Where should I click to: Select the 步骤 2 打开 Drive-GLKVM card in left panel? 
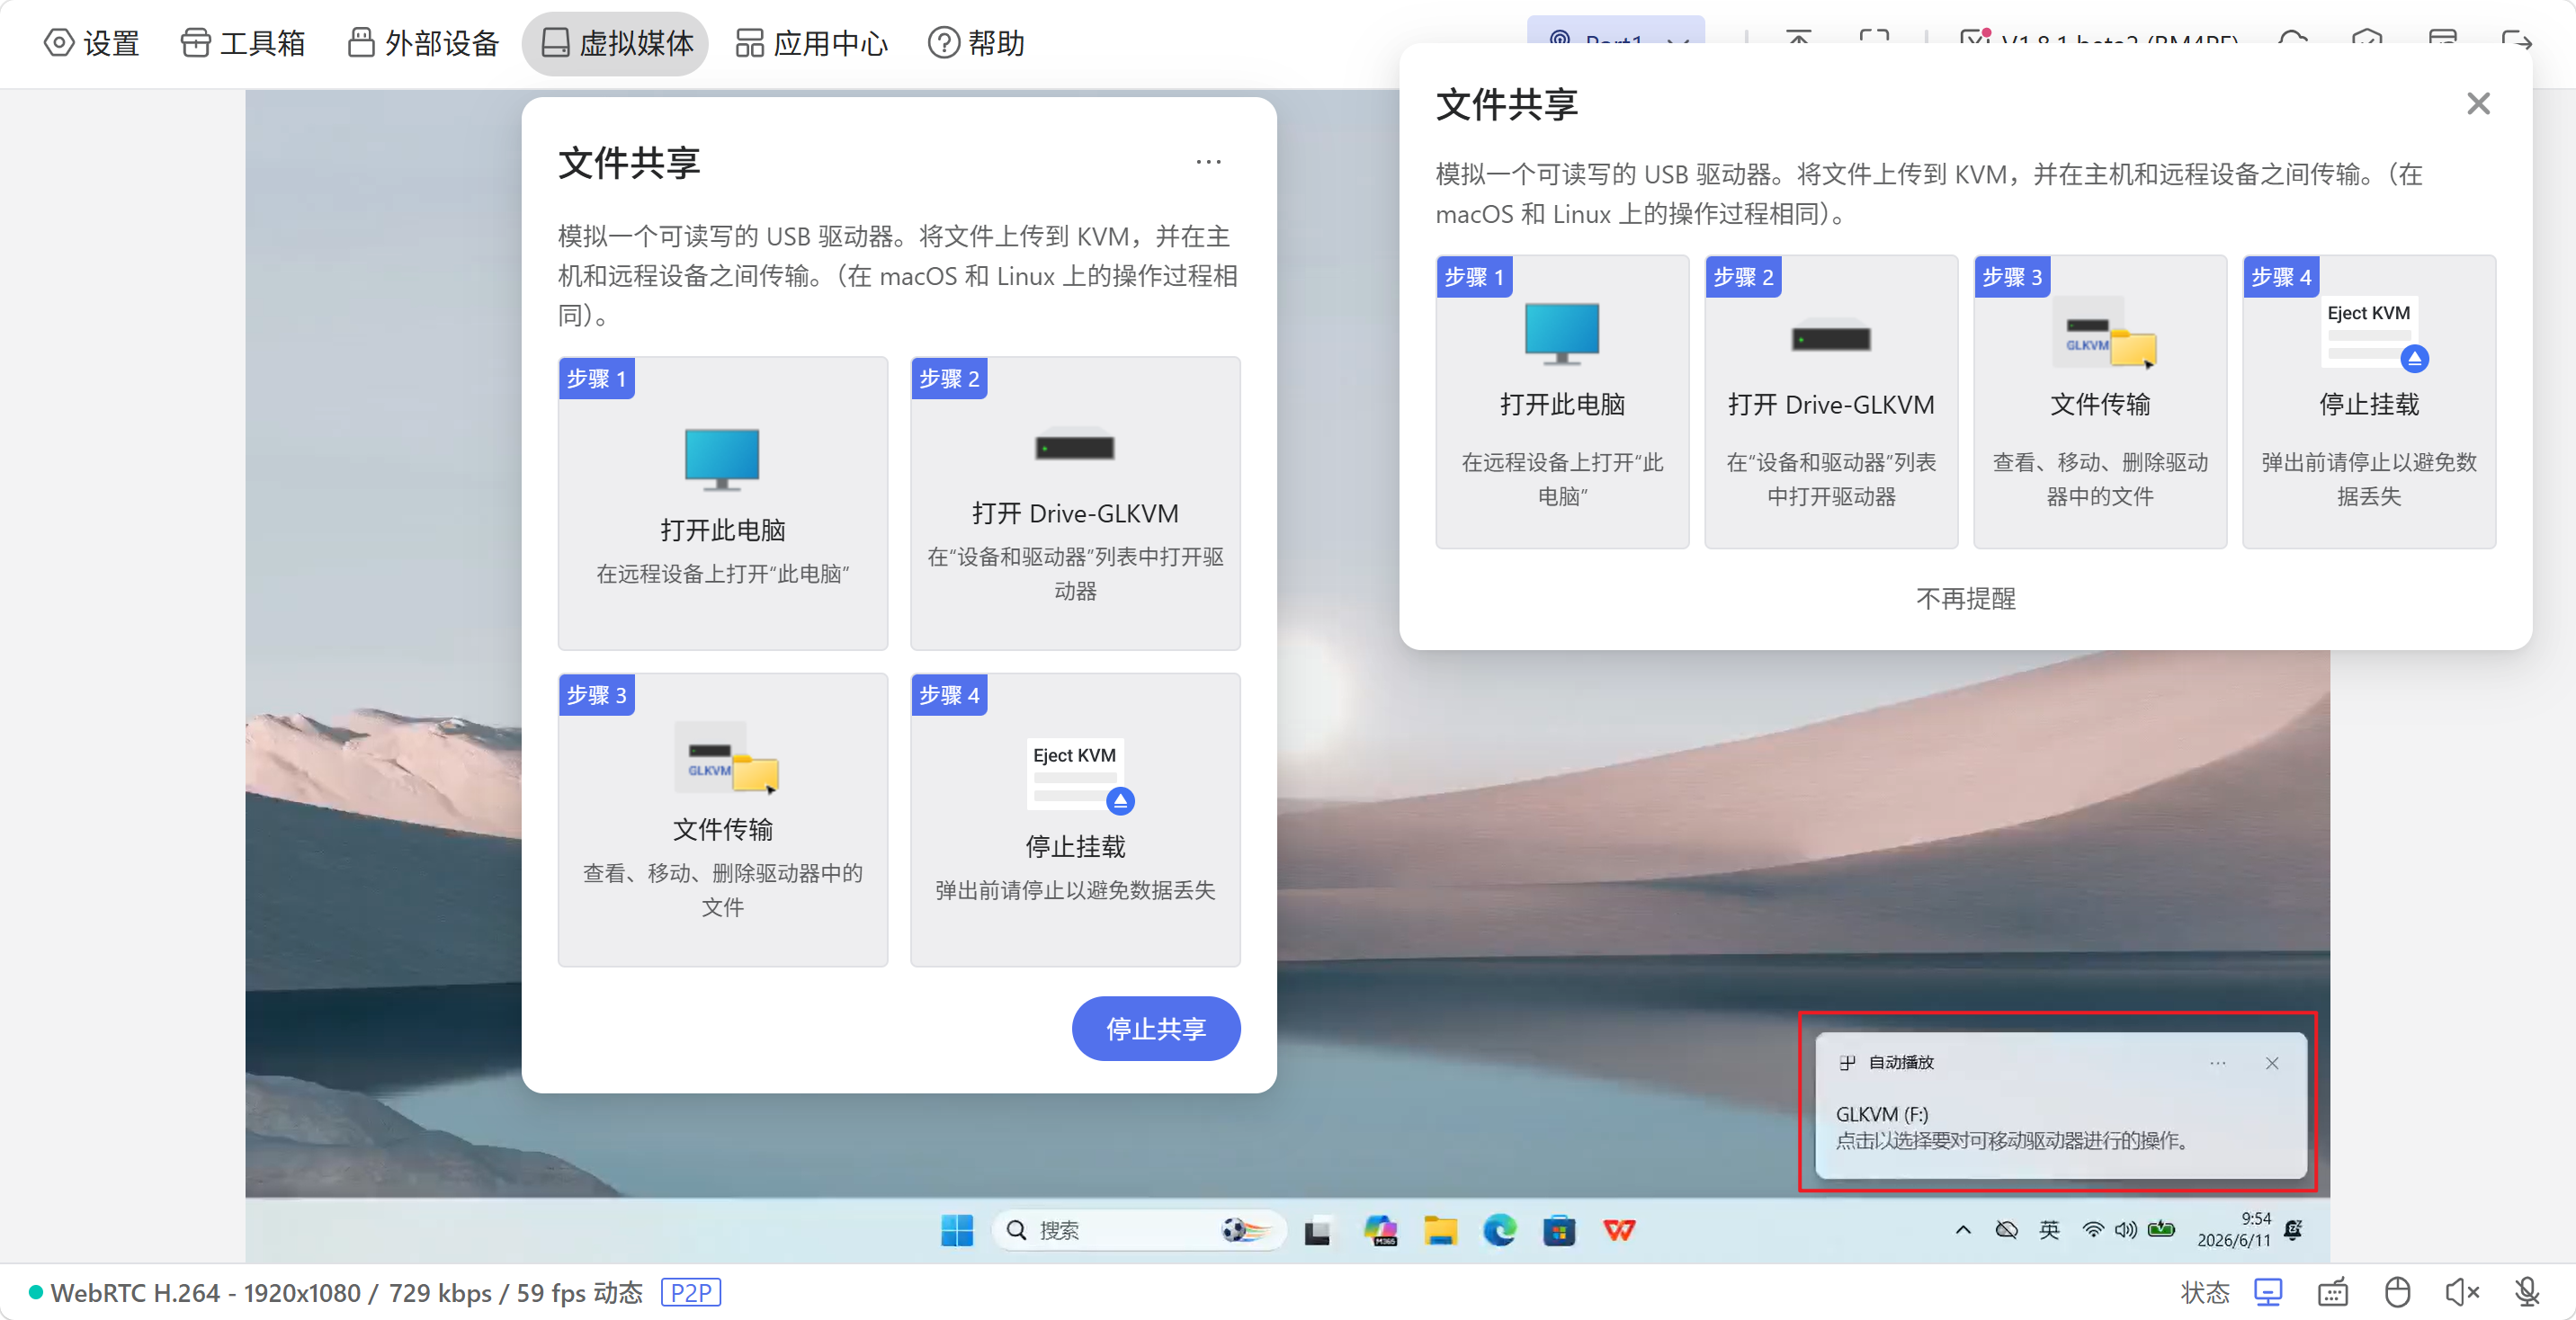click(x=1075, y=503)
